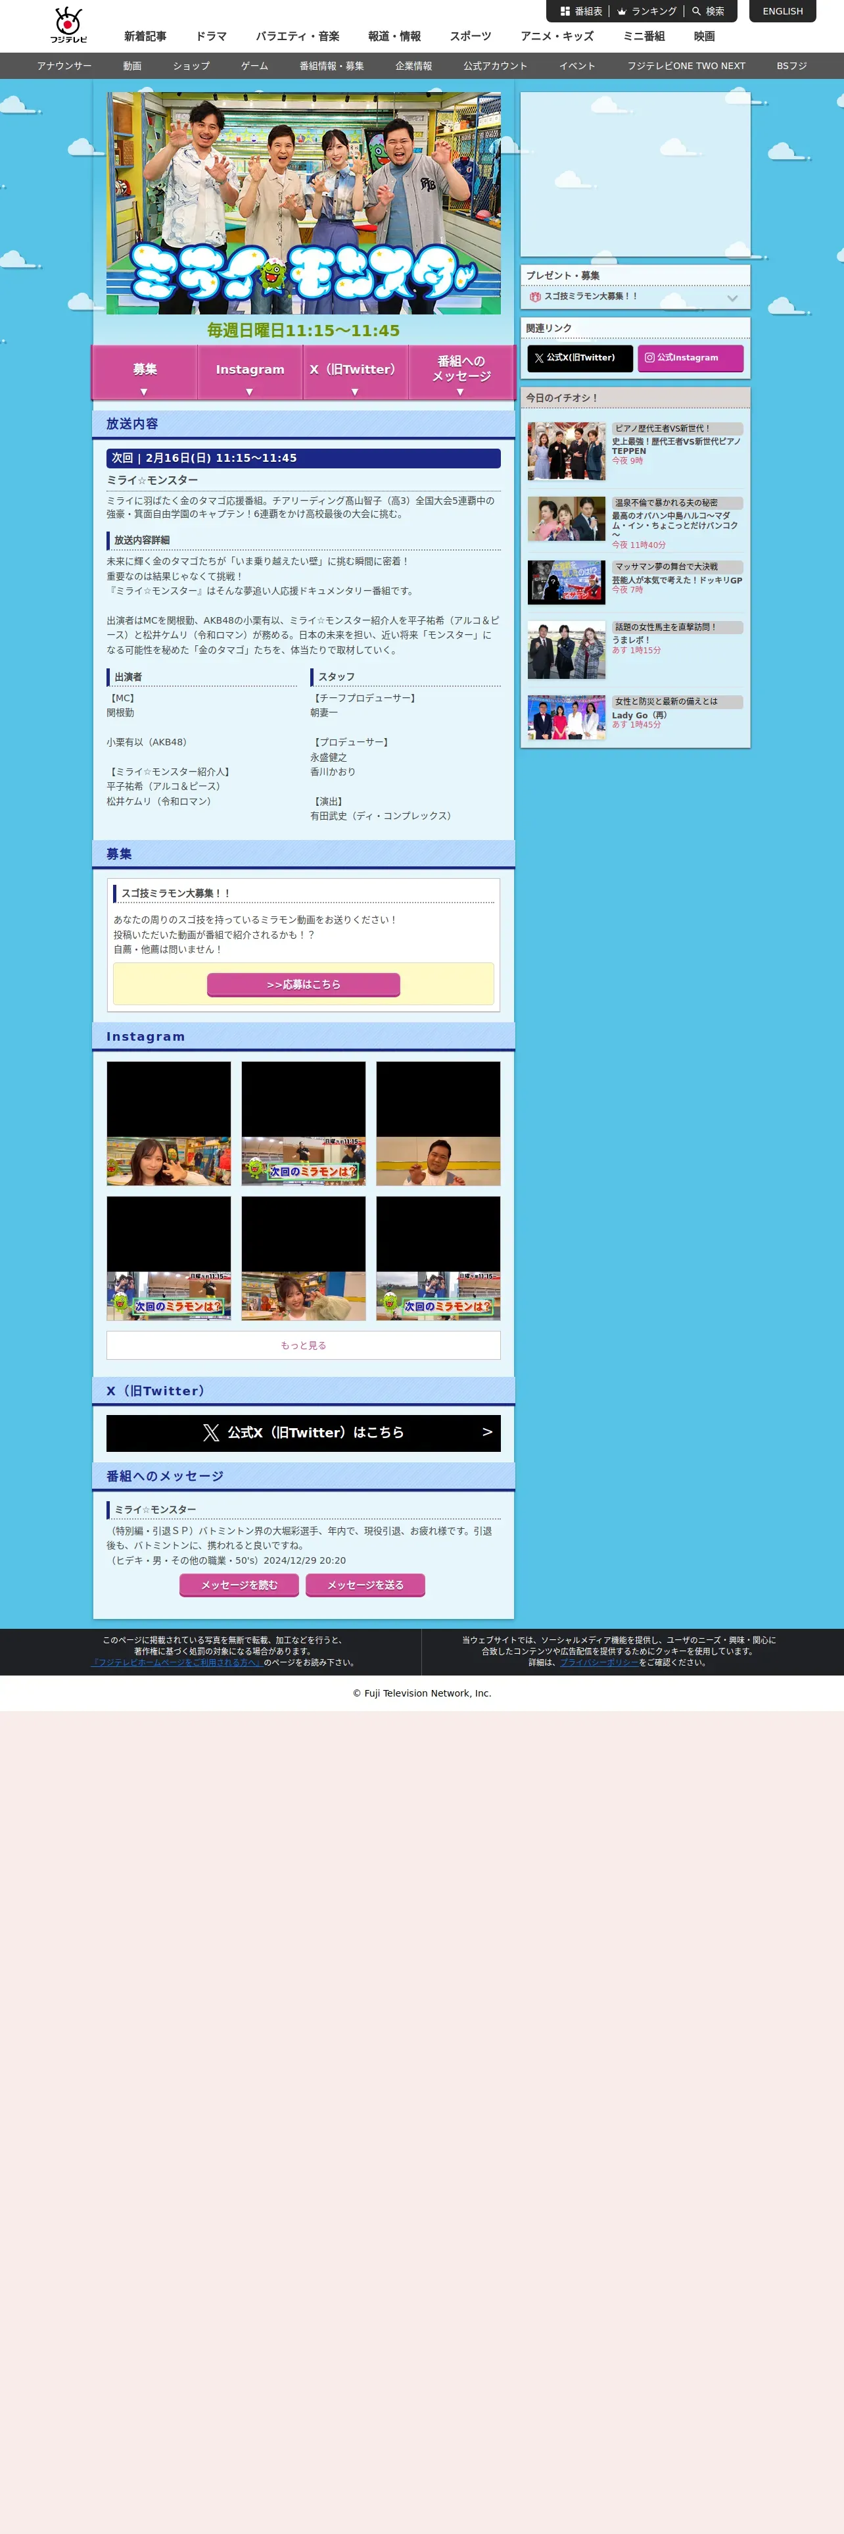The height and width of the screenshot is (2534, 844).
Task: Click 芸能人が本気で考えた！ドッキリGP title
Action: click(x=677, y=580)
